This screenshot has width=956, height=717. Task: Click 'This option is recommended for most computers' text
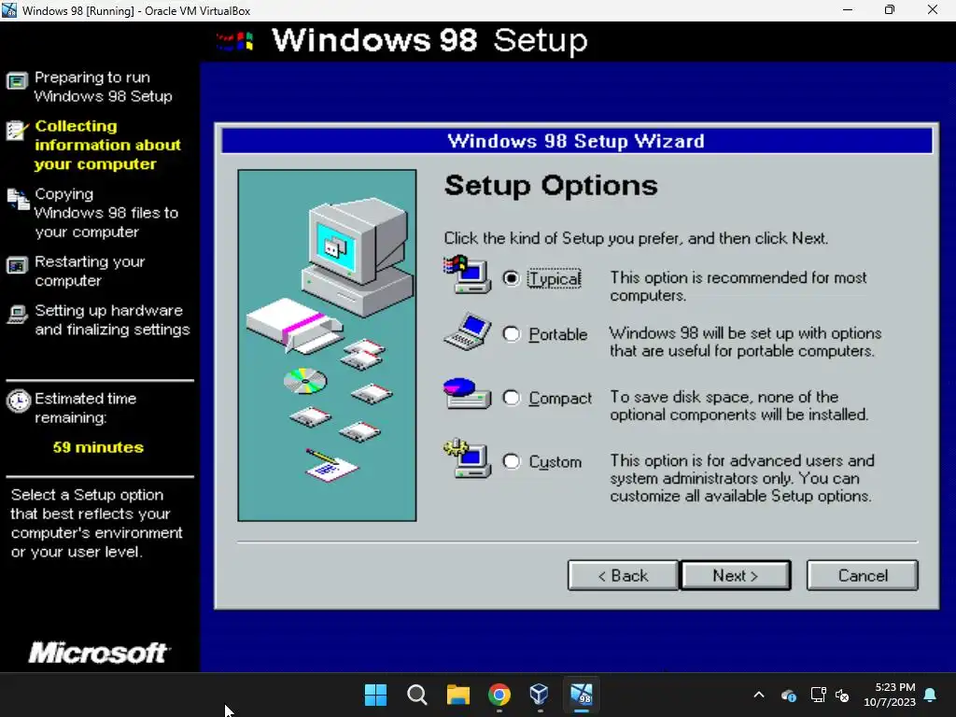[x=738, y=286]
